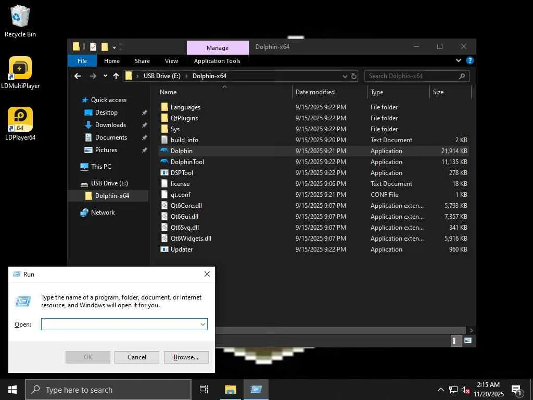Open the Application Tools tab

pos(217,61)
